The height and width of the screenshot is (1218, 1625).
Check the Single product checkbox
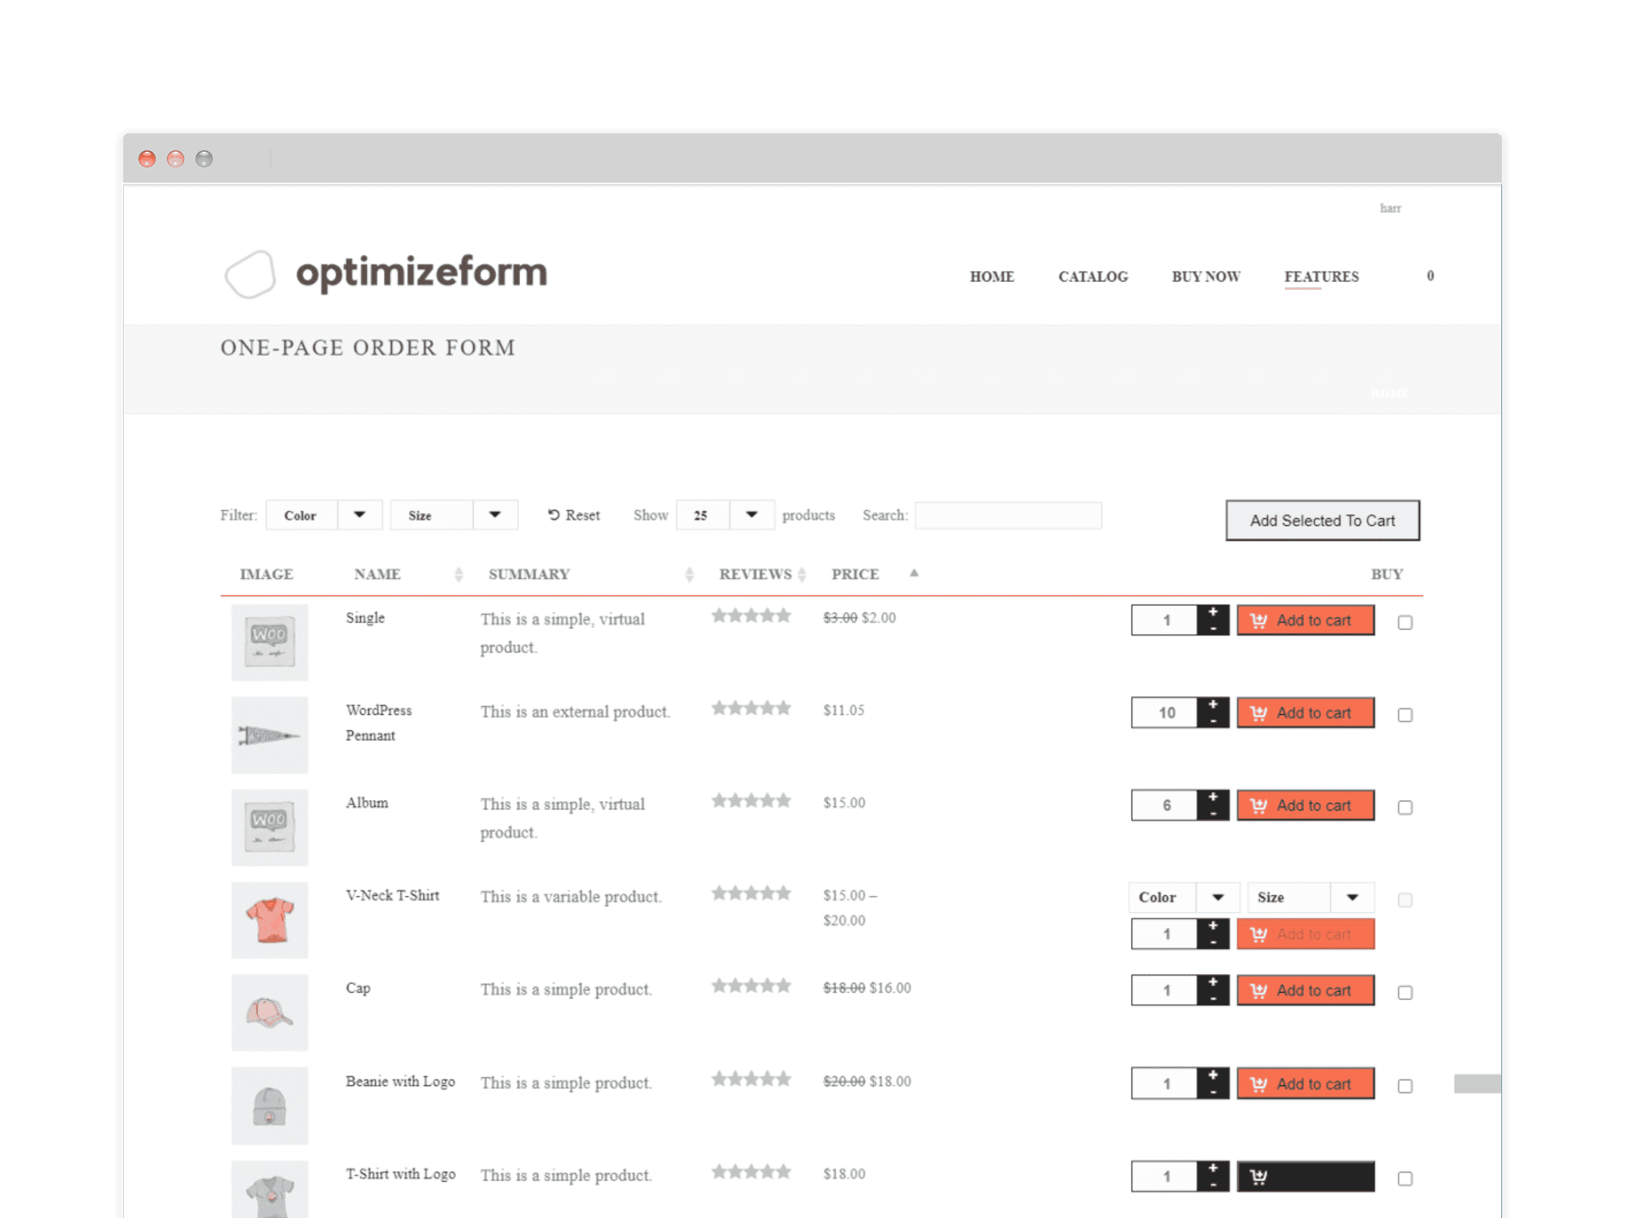click(x=1404, y=623)
